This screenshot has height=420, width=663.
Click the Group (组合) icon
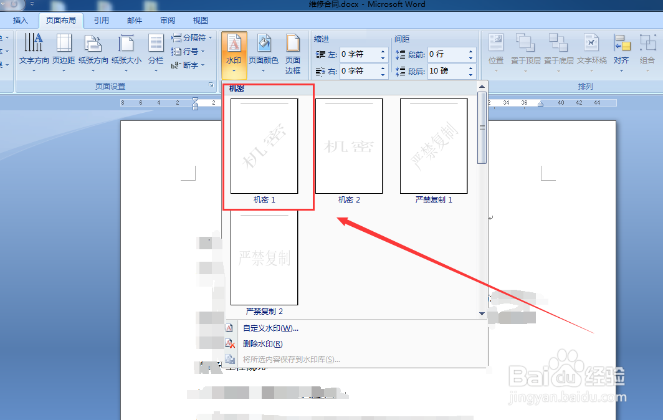coord(647,52)
